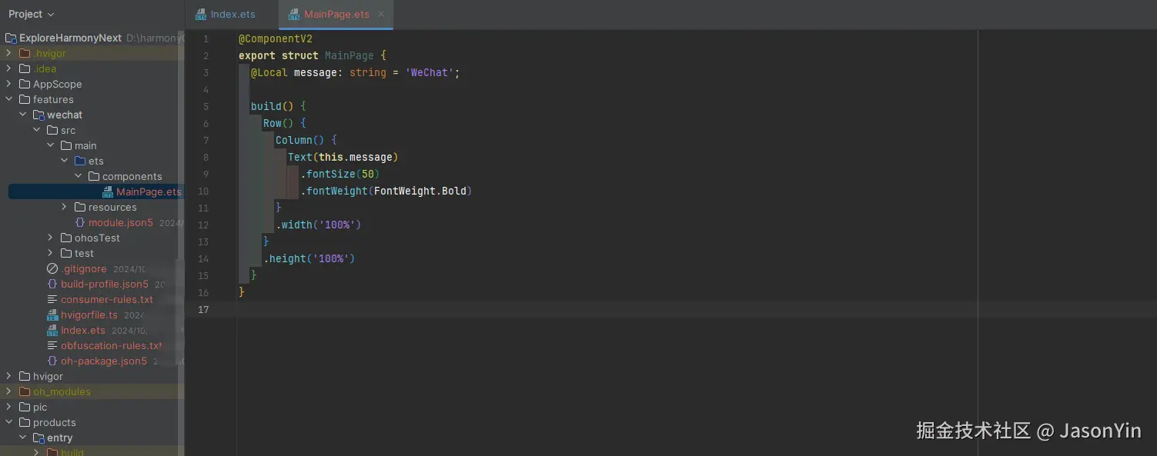Open oh-package.json5 file

[104, 361]
